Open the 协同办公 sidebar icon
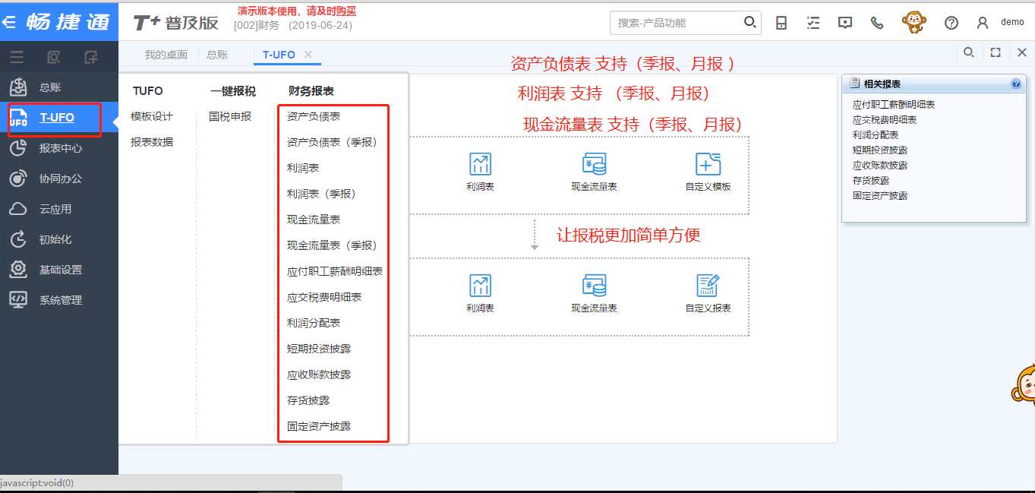The height and width of the screenshot is (493, 1035). tap(18, 179)
